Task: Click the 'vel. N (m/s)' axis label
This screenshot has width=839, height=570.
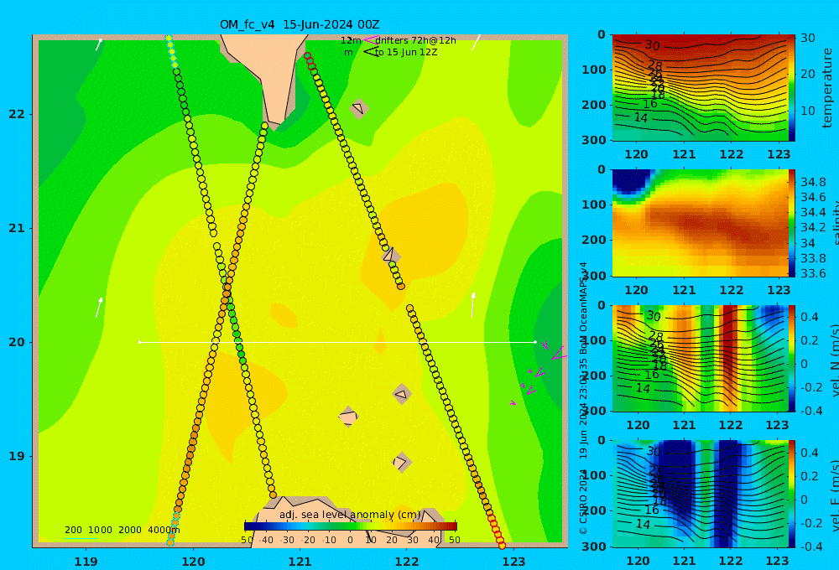Action: [x=836, y=360]
